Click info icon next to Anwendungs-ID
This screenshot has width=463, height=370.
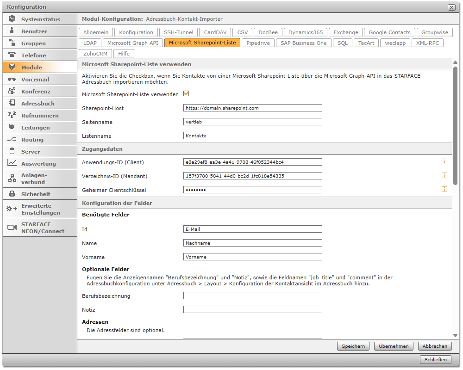[444, 162]
